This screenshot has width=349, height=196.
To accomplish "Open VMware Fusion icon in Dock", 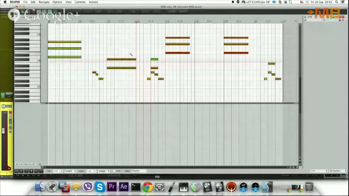I will click(x=64, y=187).
